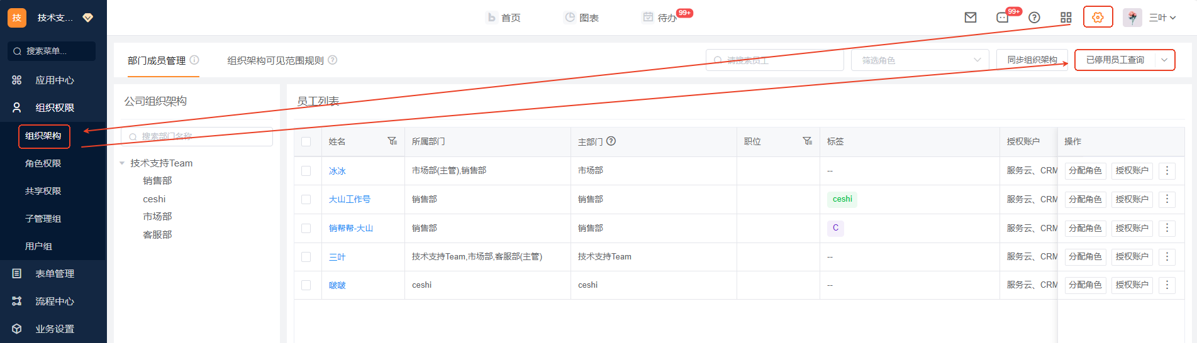Open the chat messages icon with badge
This screenshot has width=1197, height=343.
(1003, 18)
